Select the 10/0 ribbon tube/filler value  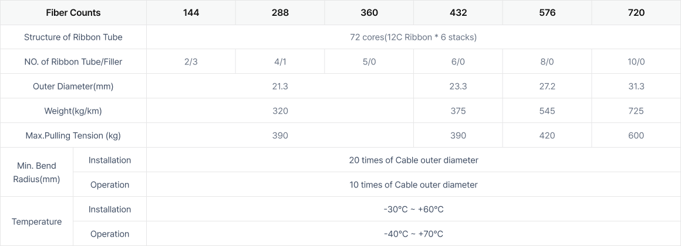tap(636, 61)
